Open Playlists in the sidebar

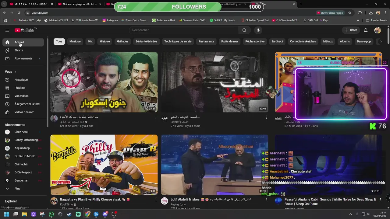(23, 88)
